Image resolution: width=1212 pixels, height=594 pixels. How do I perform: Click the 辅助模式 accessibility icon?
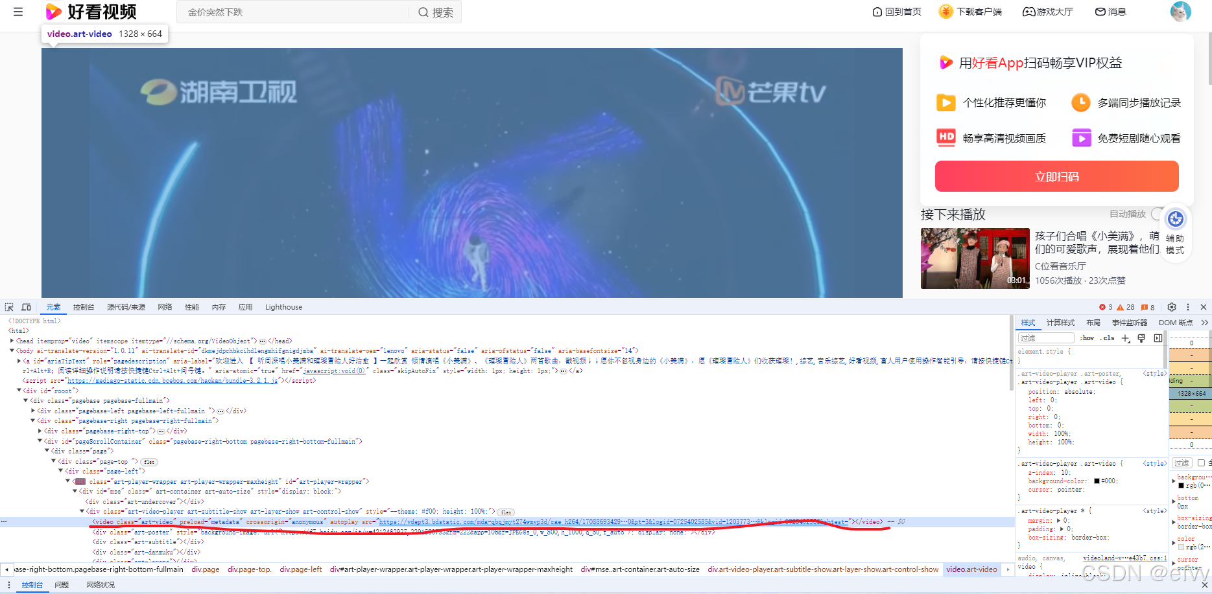coord(1176,219)
